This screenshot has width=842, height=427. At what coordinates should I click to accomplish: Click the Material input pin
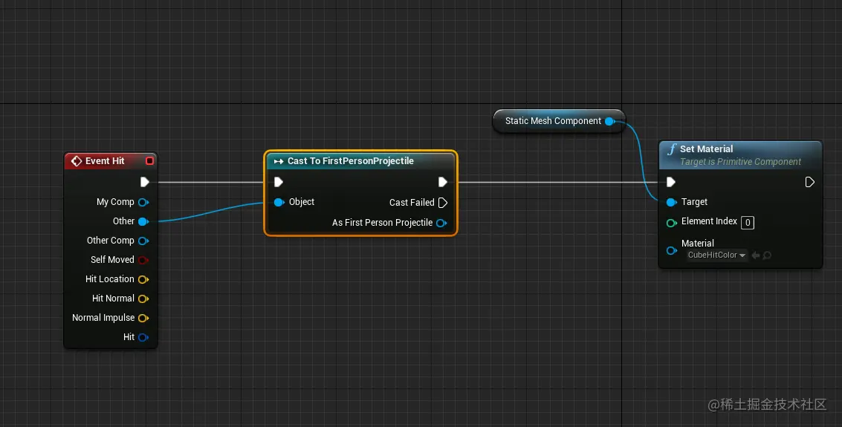(671, 250)
